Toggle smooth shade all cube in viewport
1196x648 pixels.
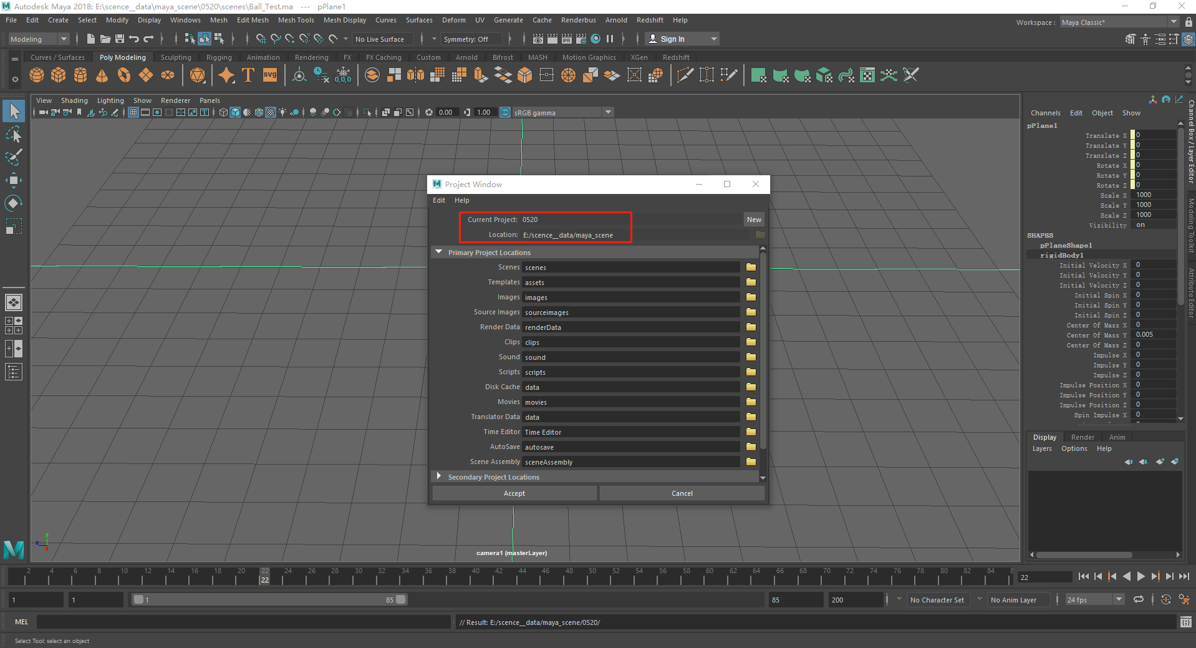tap(235, 112)
